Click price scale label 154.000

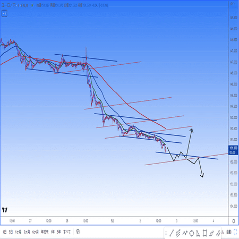pyautogui.click(x=233, y=207)
